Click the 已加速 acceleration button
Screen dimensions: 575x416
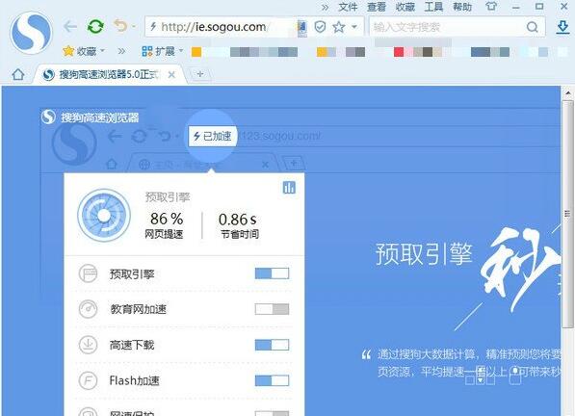pyautogui.click(x=213, y=136)
